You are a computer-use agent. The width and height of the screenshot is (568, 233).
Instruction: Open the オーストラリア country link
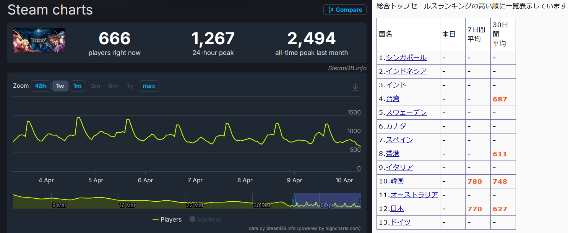point(414,195)
